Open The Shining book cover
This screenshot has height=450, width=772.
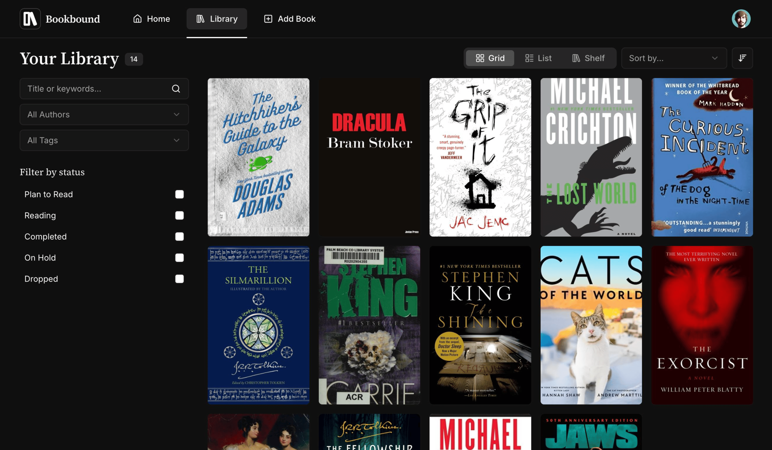click(480, 325)
